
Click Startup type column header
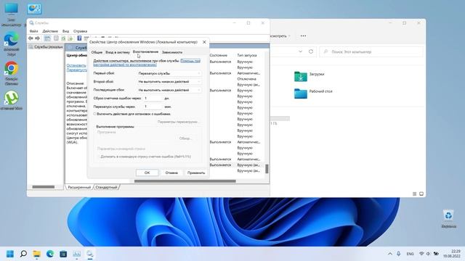pos(247,55)
